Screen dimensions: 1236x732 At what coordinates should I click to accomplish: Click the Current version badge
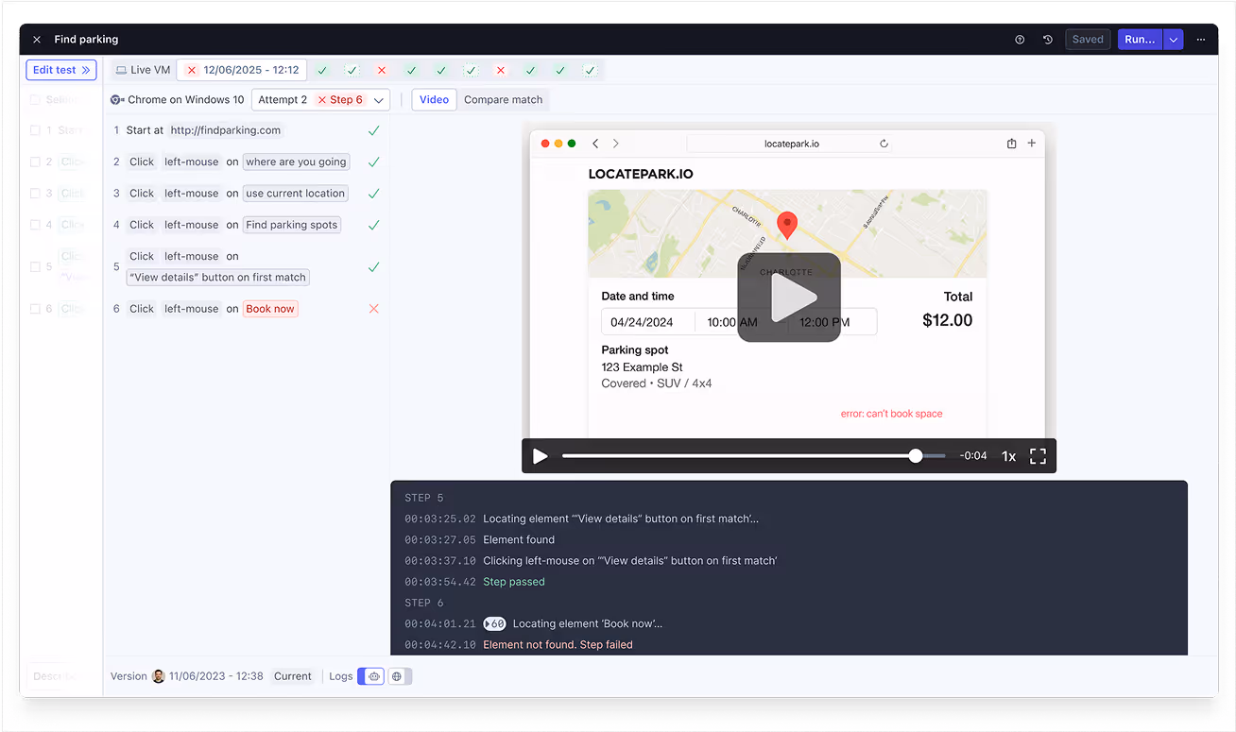point(293,676)
